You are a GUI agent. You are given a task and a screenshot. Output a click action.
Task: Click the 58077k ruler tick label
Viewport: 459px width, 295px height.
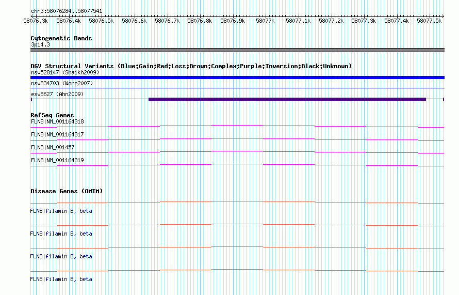265,21
